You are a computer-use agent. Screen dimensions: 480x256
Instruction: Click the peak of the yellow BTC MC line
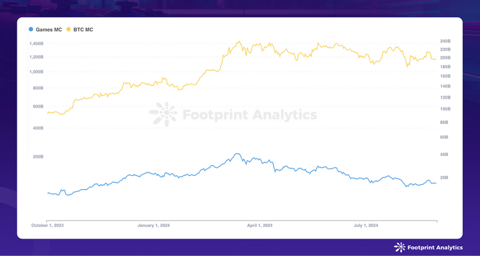[239, 41]
